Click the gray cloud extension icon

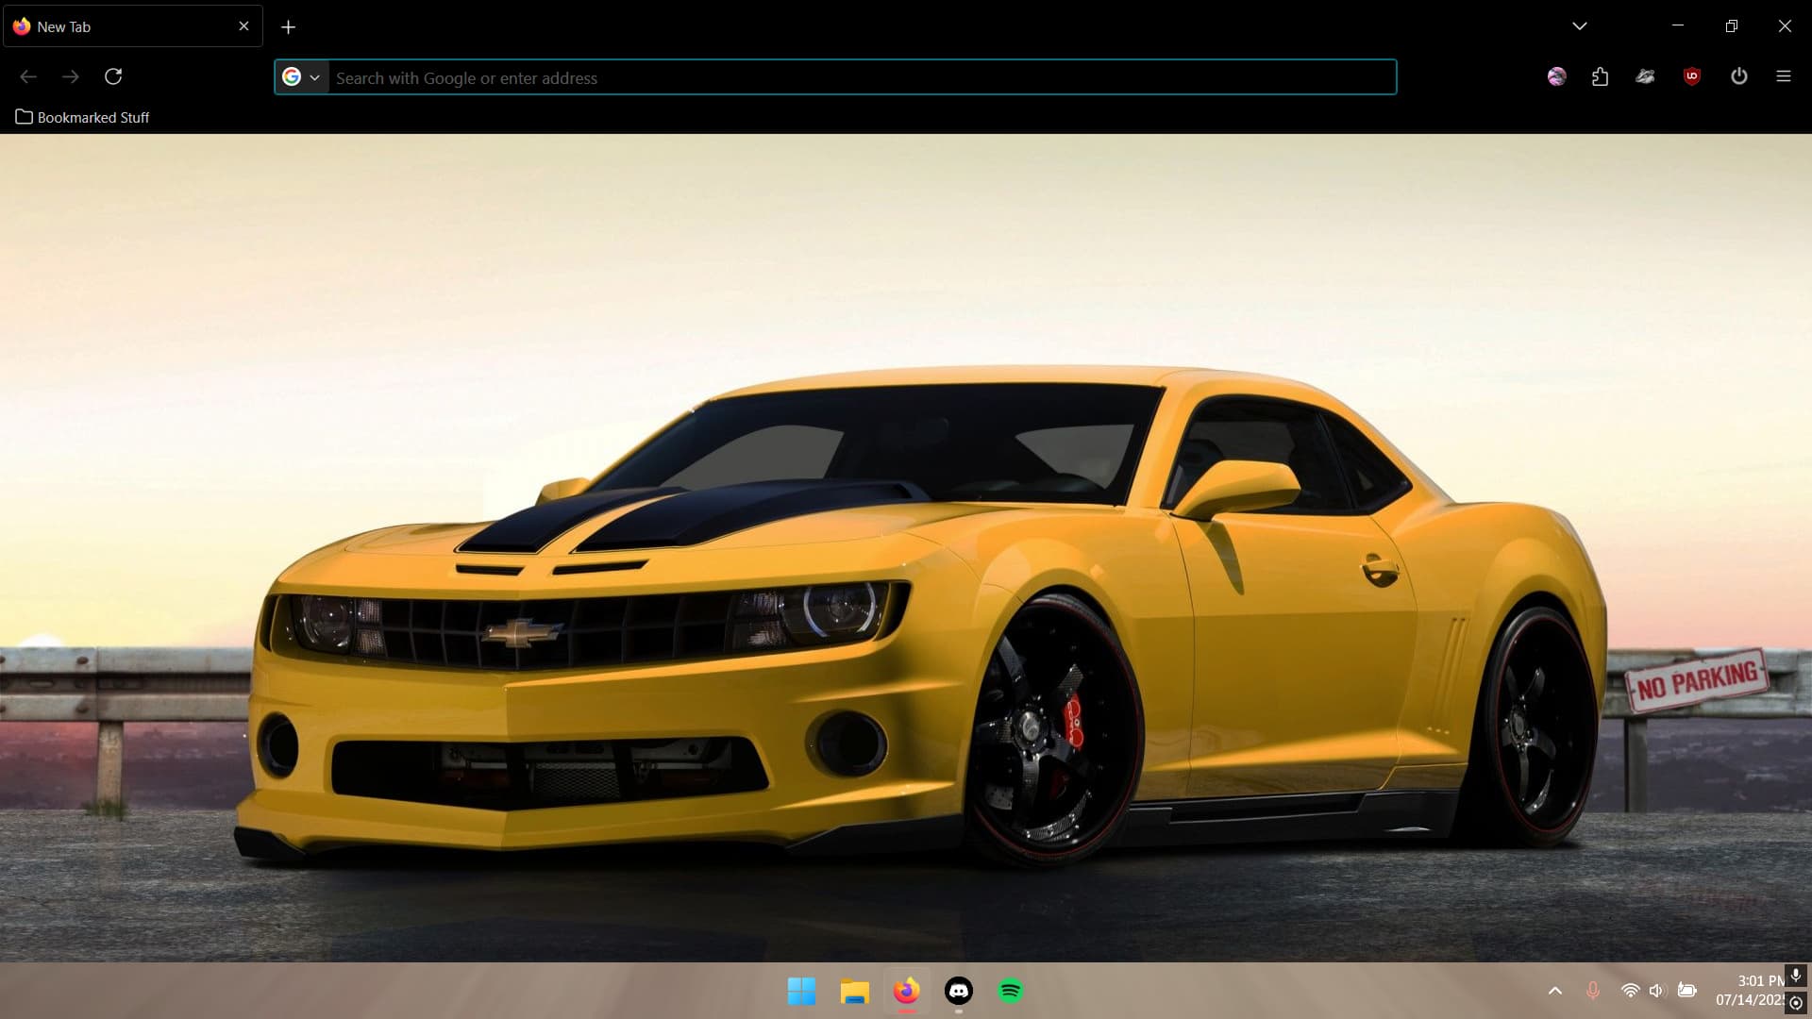[1645, 76]
